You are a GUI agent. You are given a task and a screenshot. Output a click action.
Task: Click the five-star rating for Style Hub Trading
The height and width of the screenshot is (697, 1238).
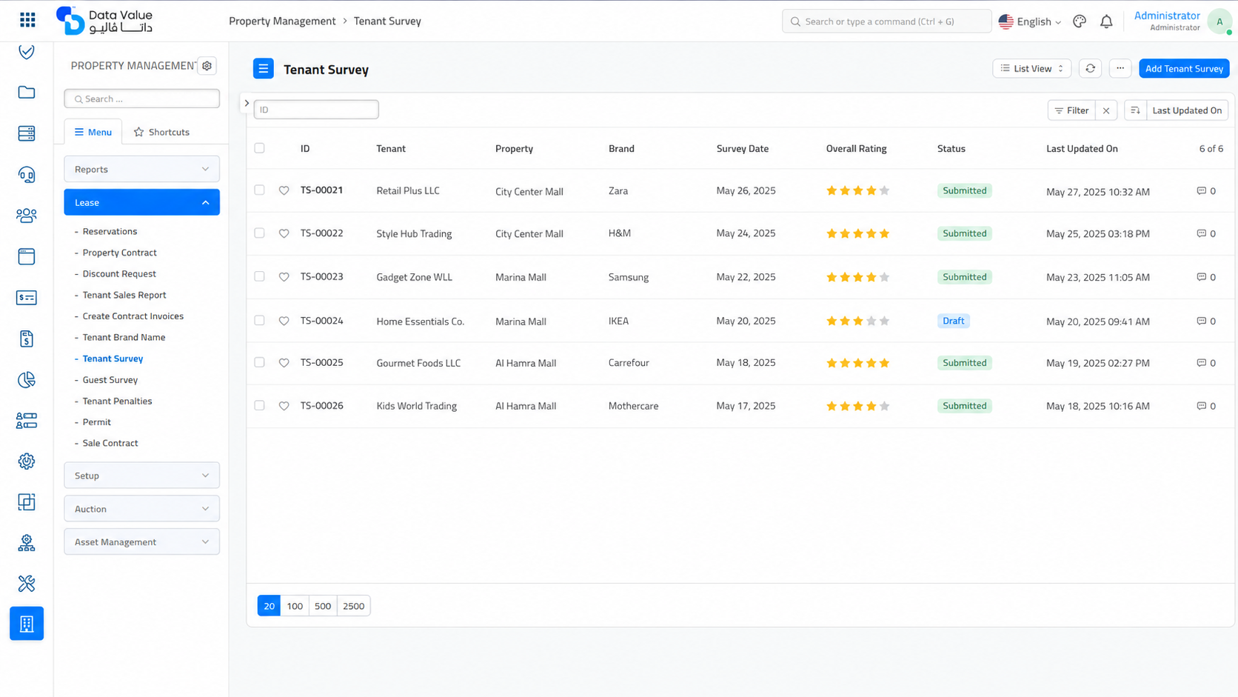(x=858, y=233)
